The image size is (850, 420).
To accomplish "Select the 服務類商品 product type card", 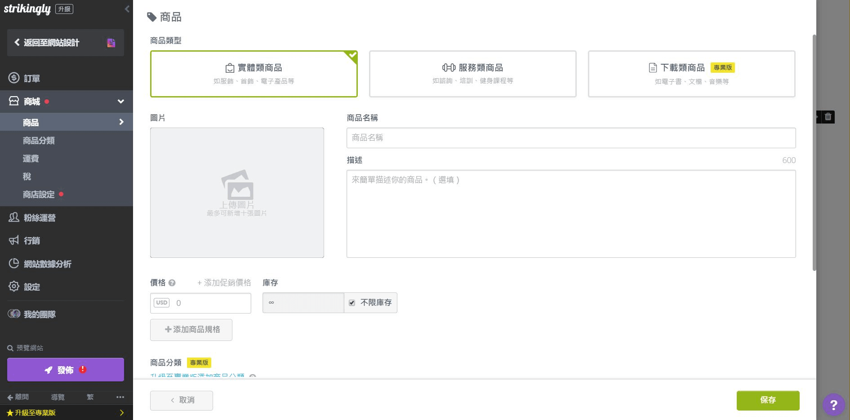I will tap(472, 74).
